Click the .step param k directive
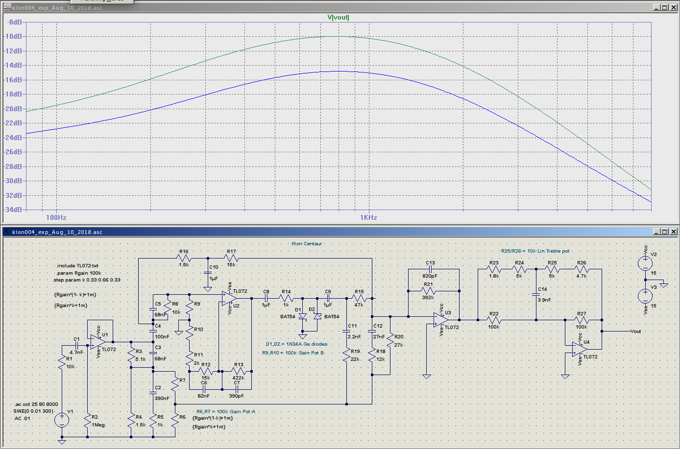680x449 pixels. tap(87, 280)
